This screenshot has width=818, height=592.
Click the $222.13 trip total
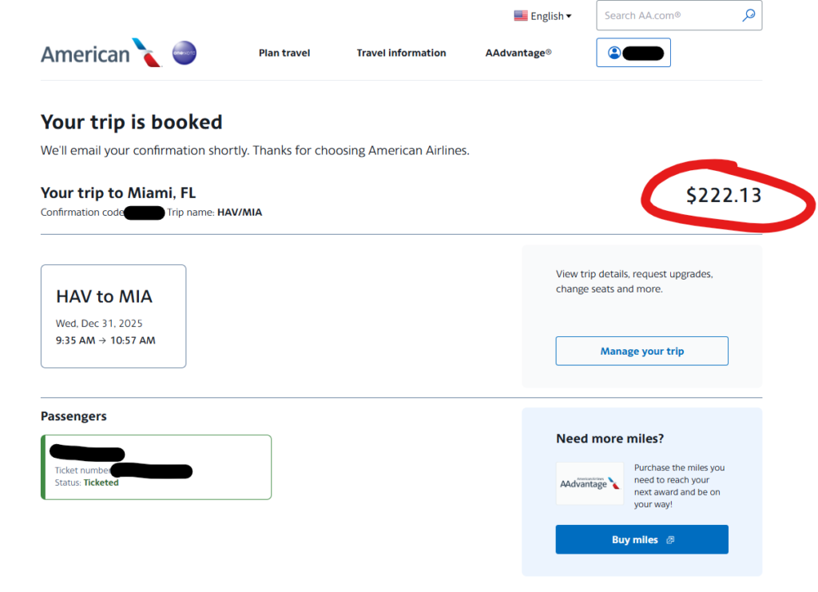coord(724,195)
